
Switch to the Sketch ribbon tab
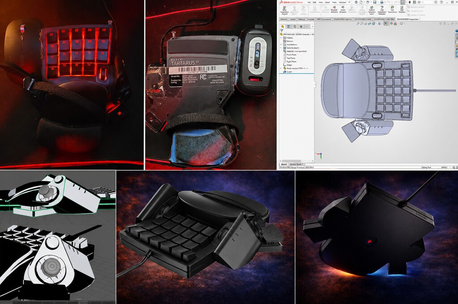click(x=293, y=19)
